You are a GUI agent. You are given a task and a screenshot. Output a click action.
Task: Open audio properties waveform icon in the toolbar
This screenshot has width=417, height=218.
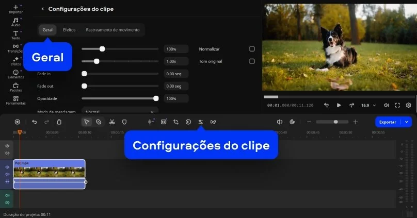click(x=151, y=122)
